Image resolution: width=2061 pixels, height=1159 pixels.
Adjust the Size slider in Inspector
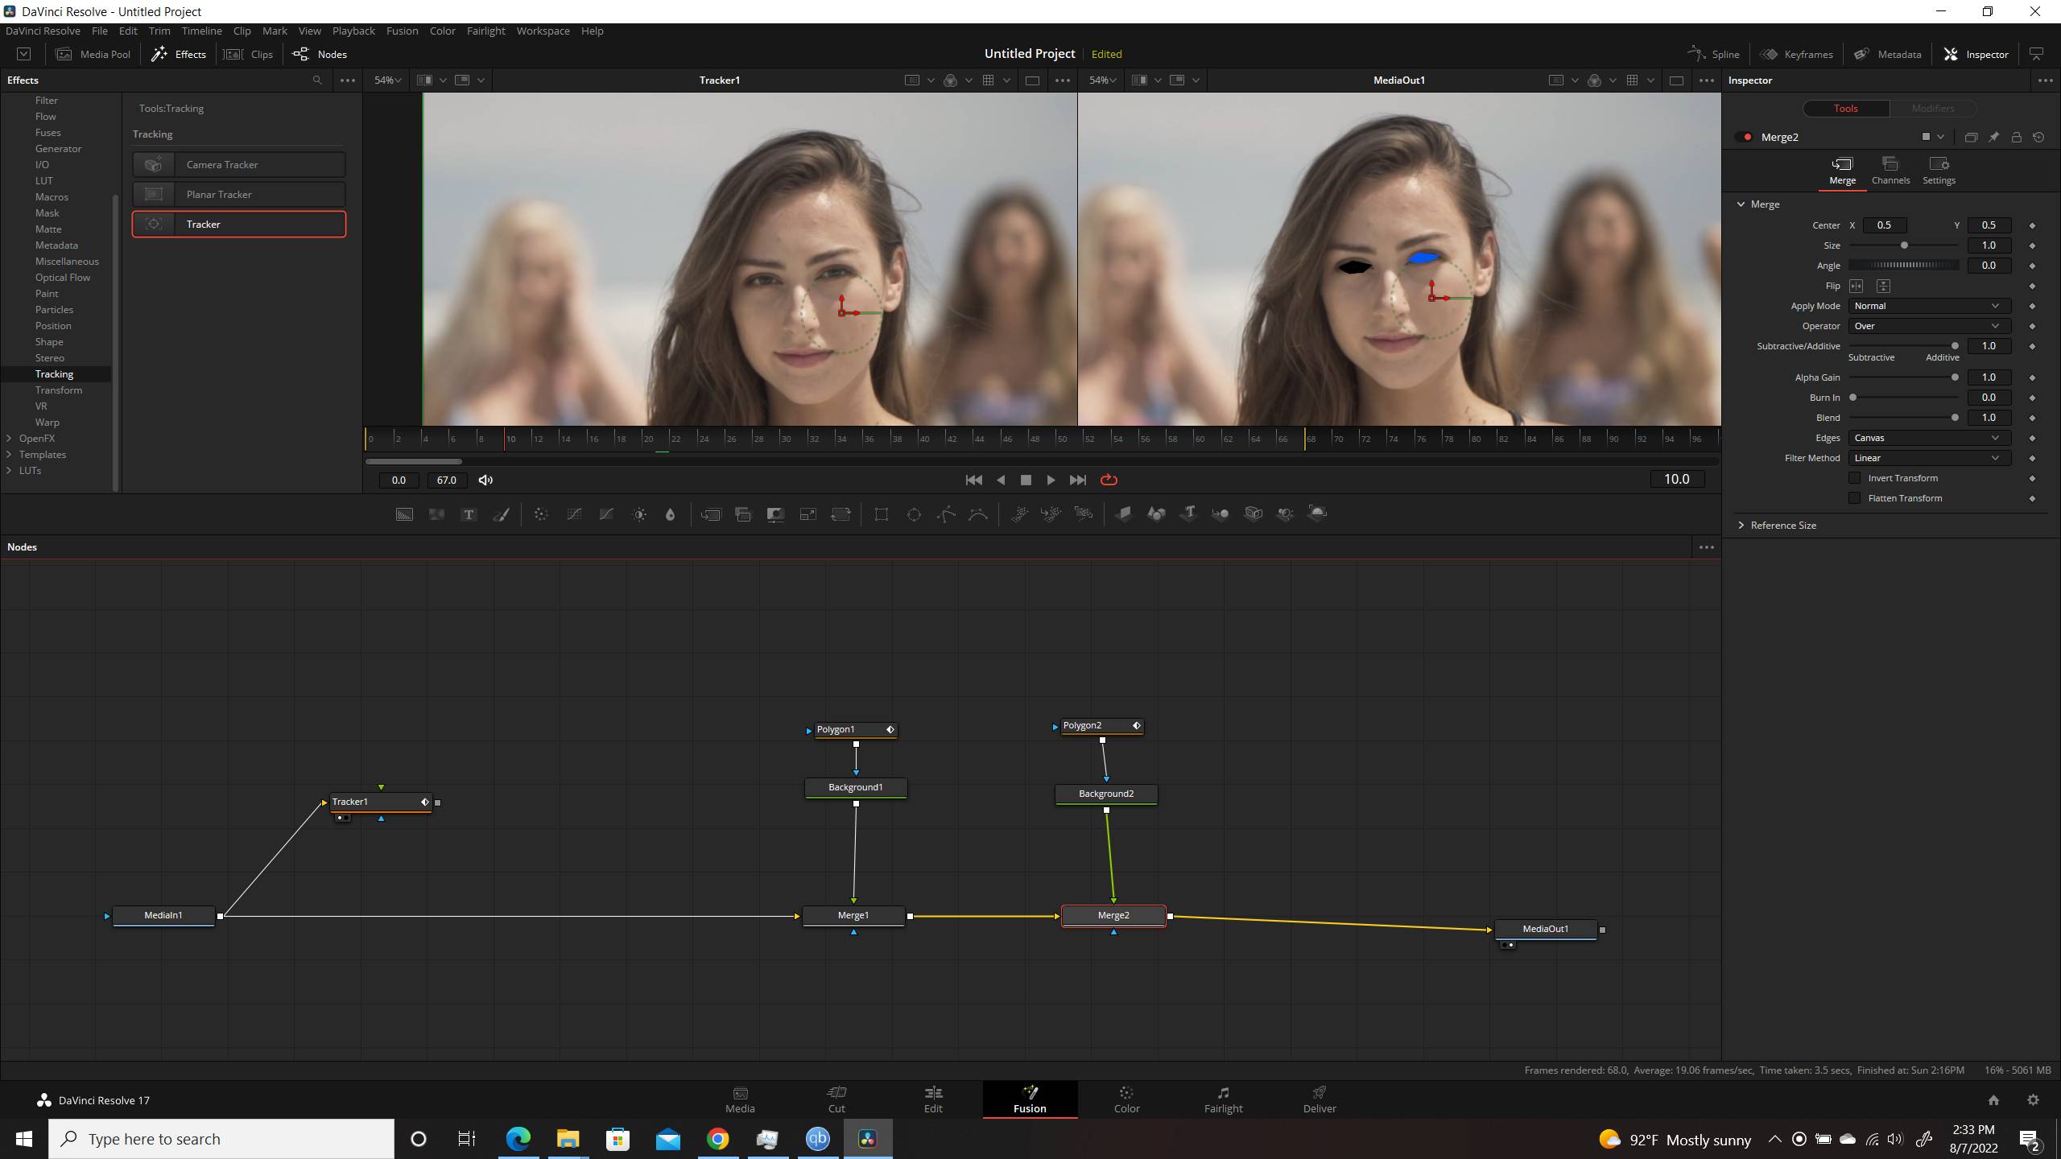1904,245
